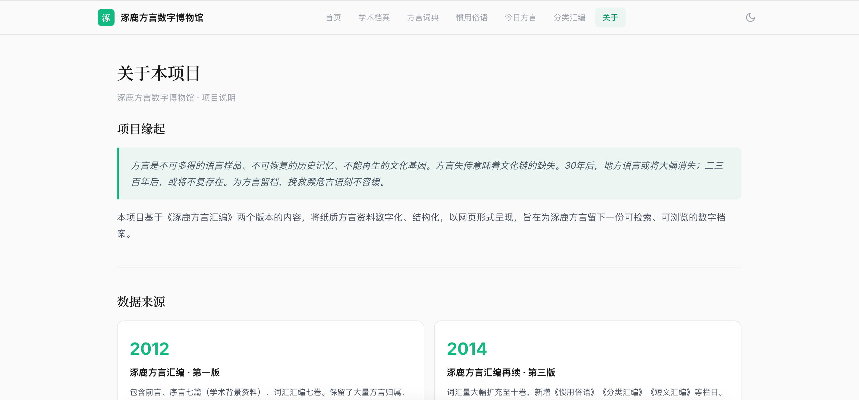Click the green-bordered quote block
The height and width of the screenshot is (400, 859).
[429, 173]
